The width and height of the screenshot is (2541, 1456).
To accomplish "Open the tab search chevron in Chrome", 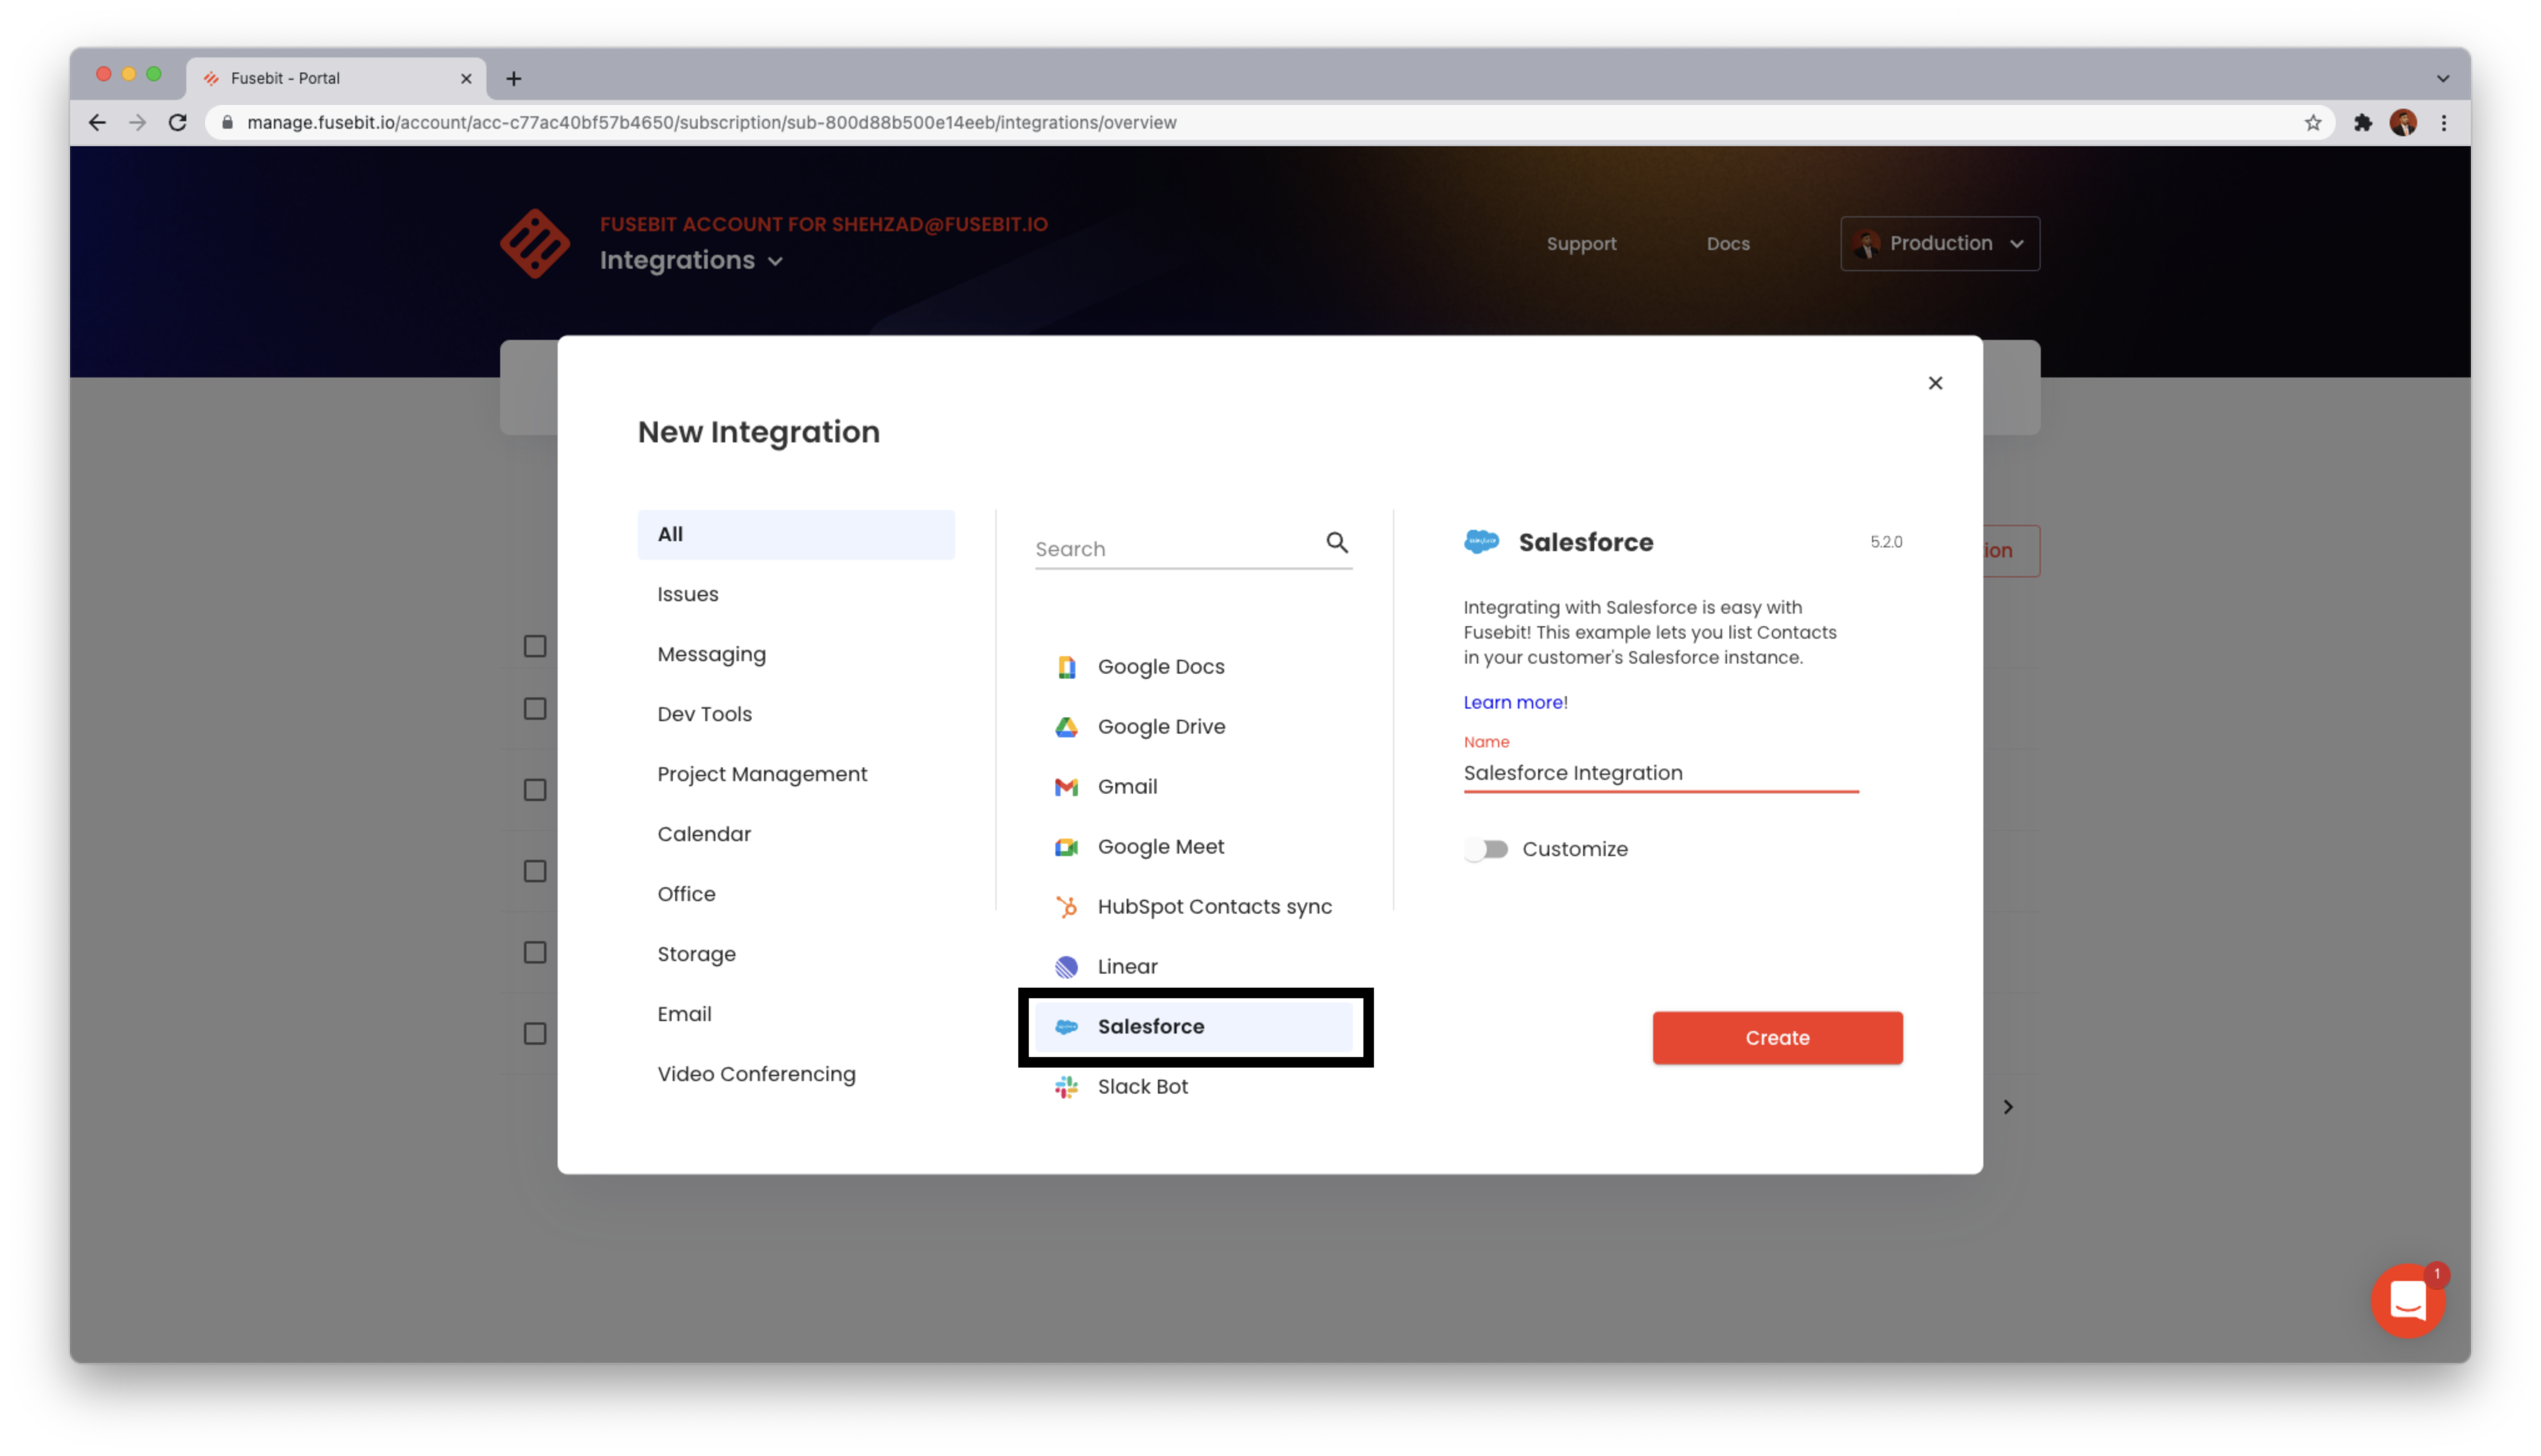I will pyautogui.click(x=2443, y=78).
